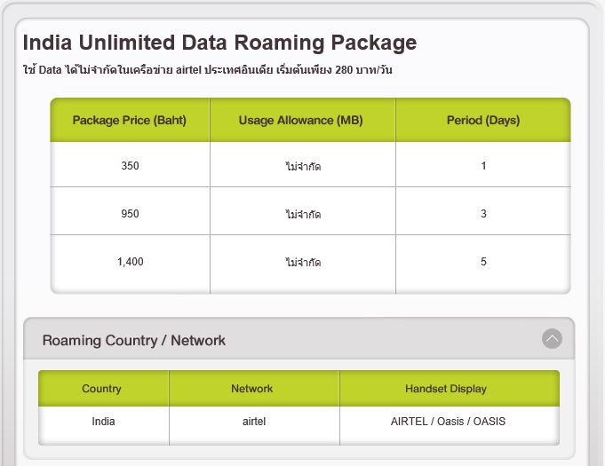
Task: Select the 350 Baht package price cell
Action: [x=130, y=166]
